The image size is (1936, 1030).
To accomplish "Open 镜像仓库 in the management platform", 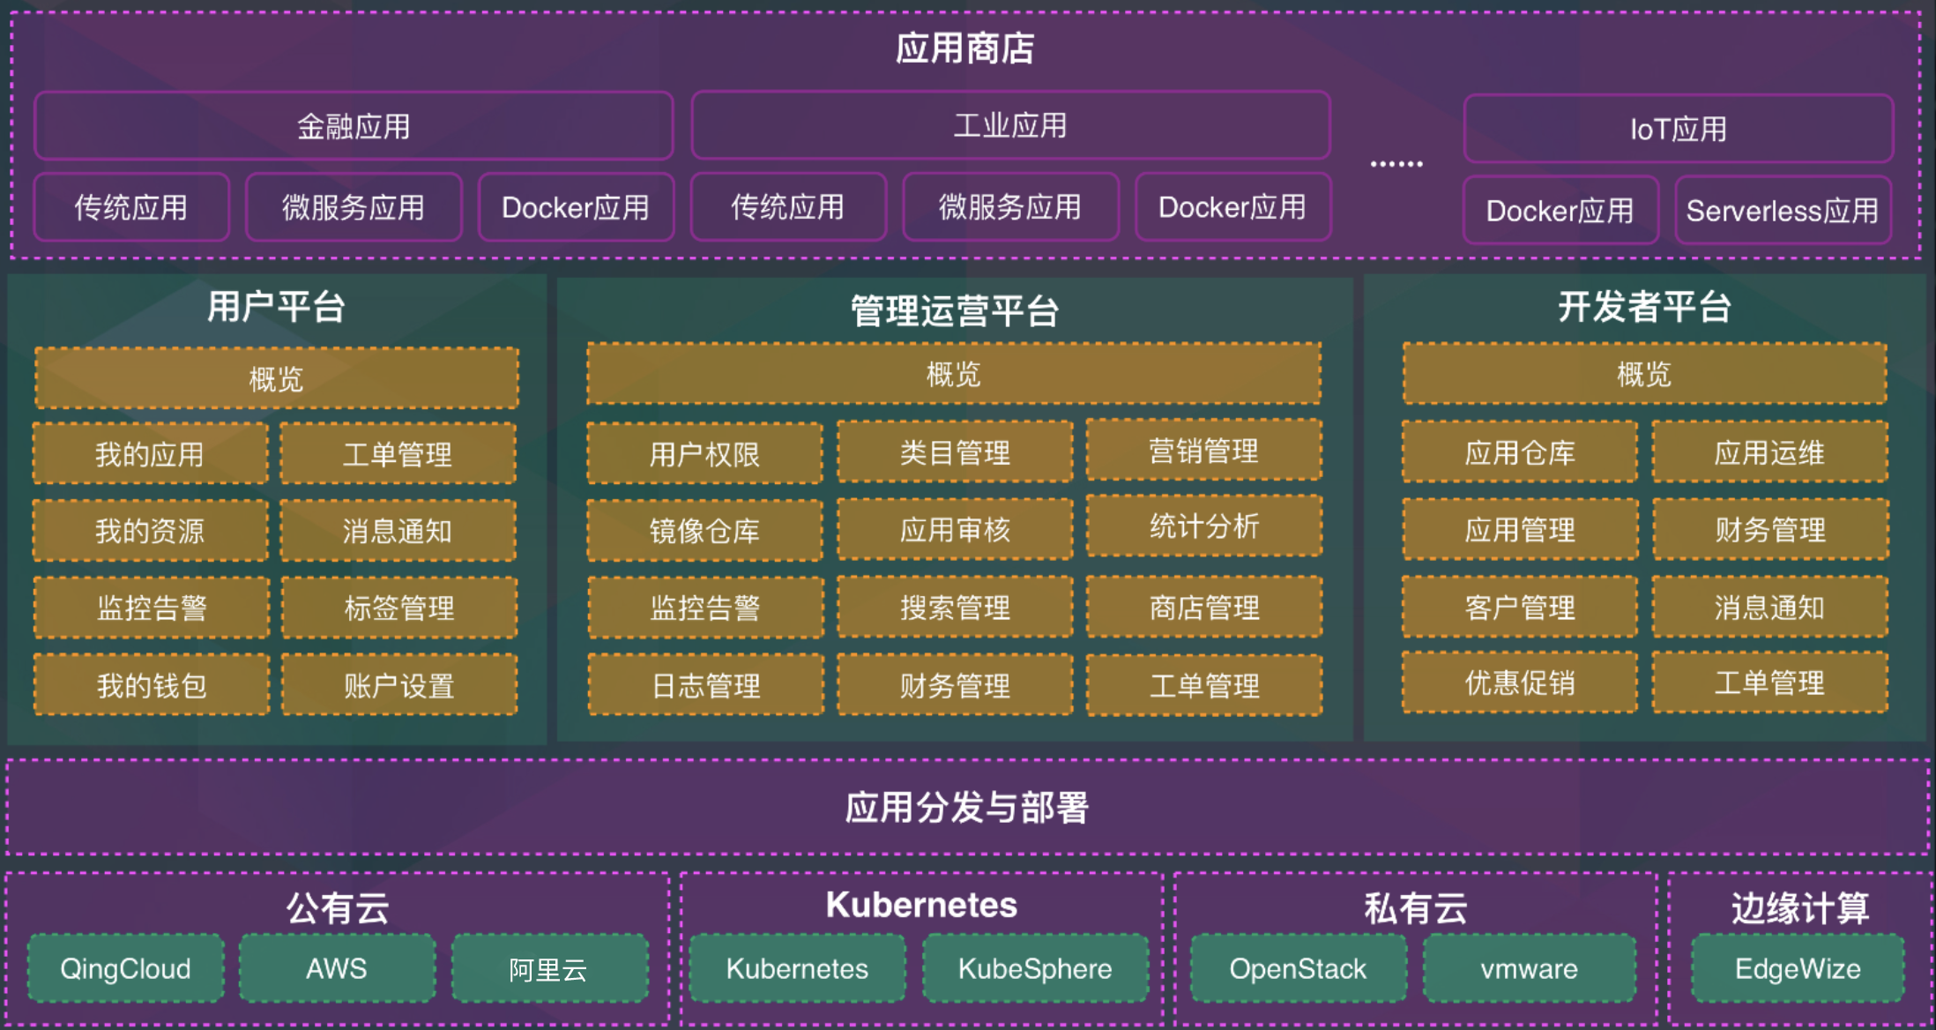I will (x=704, y=531).
